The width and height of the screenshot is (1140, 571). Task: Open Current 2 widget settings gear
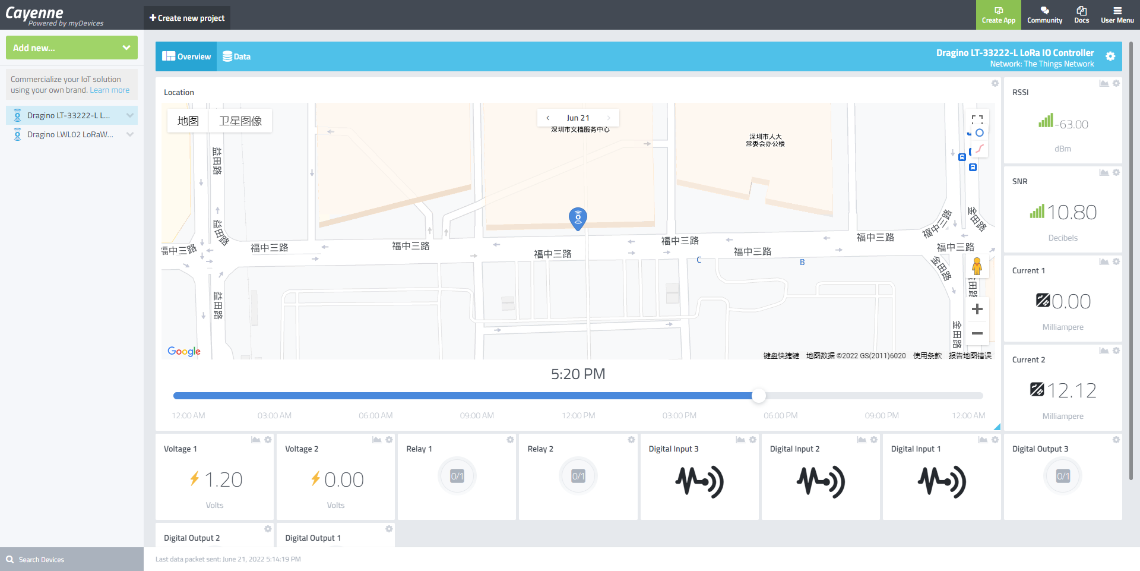(x=1116, y=351)
